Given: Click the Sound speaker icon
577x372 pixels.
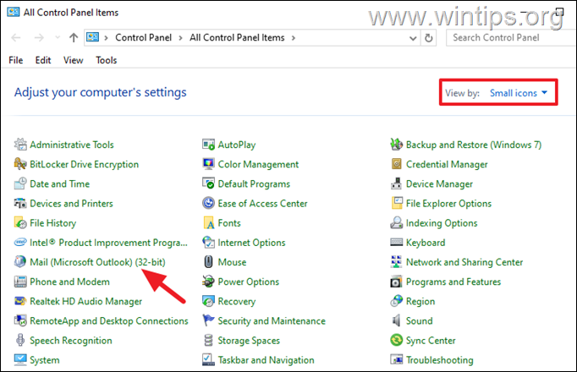Looking at the screenshot, I should 397,320.
